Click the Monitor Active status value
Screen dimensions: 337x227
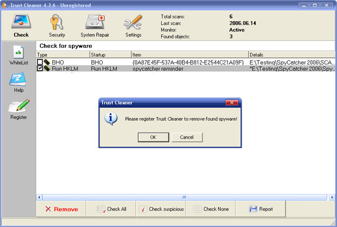click(x=237, y=30)
